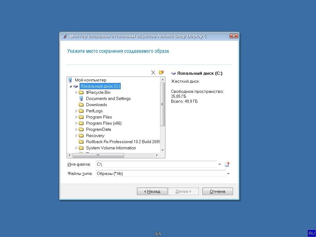Click the tree horizontal scrollbar right arrow
The width and height of the screenshot is (316, 237).
tap(157, 156)
